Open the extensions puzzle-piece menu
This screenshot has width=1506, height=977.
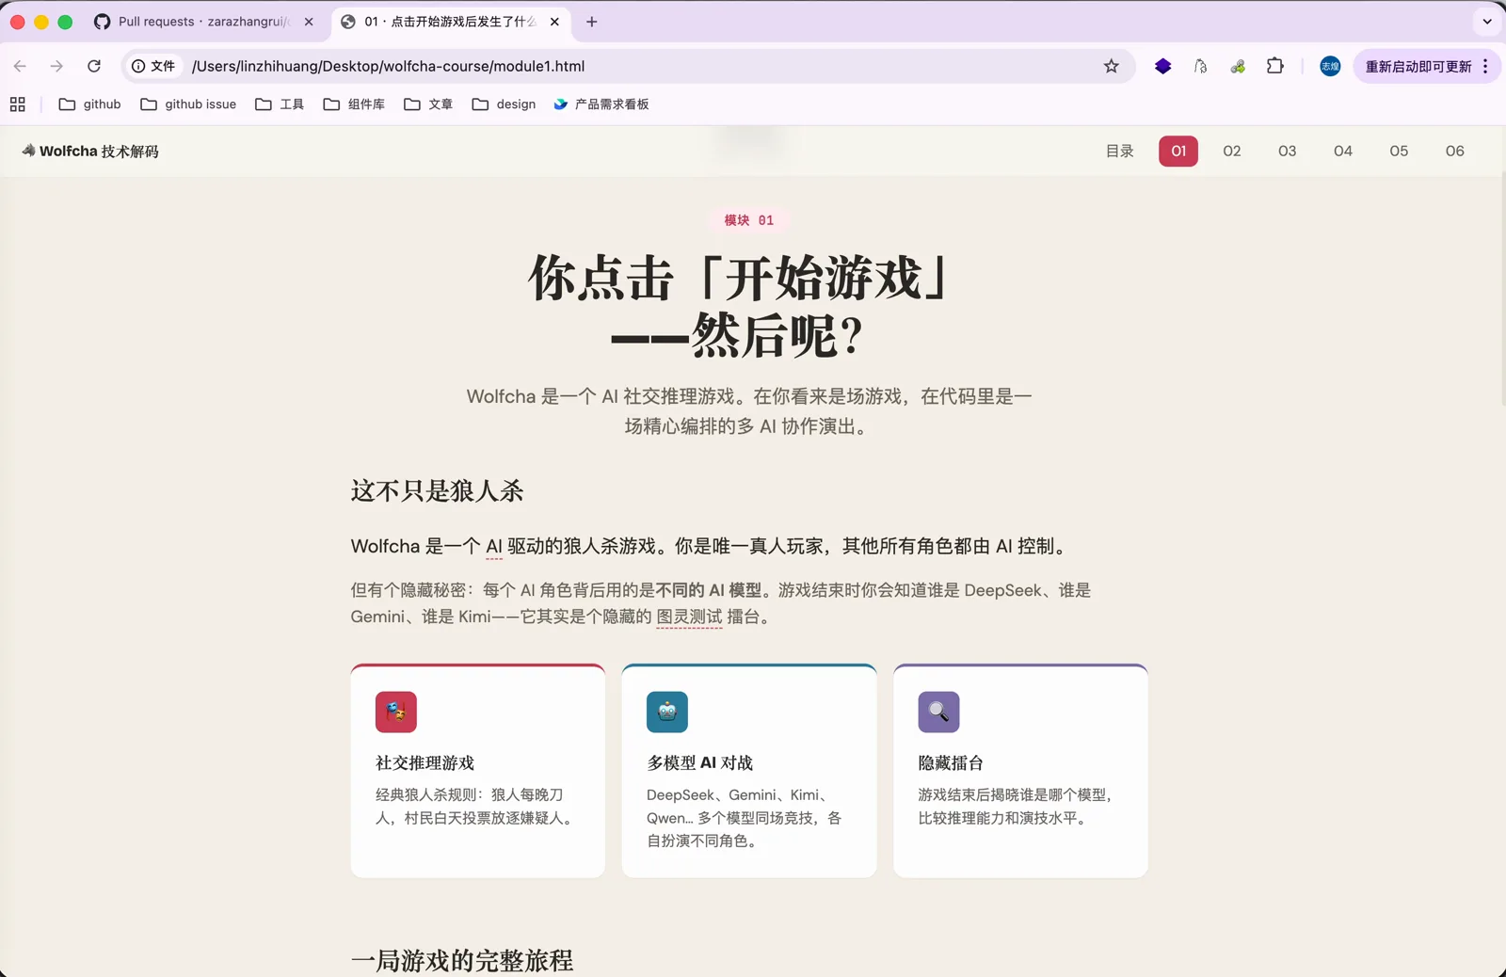(x=1275, y=66)
